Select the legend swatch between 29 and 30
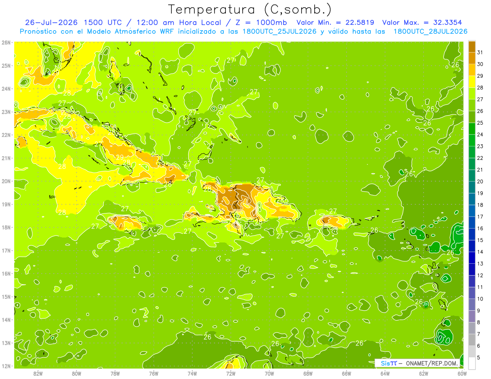This screenshot has width=491, height=379. pos(472,70)
